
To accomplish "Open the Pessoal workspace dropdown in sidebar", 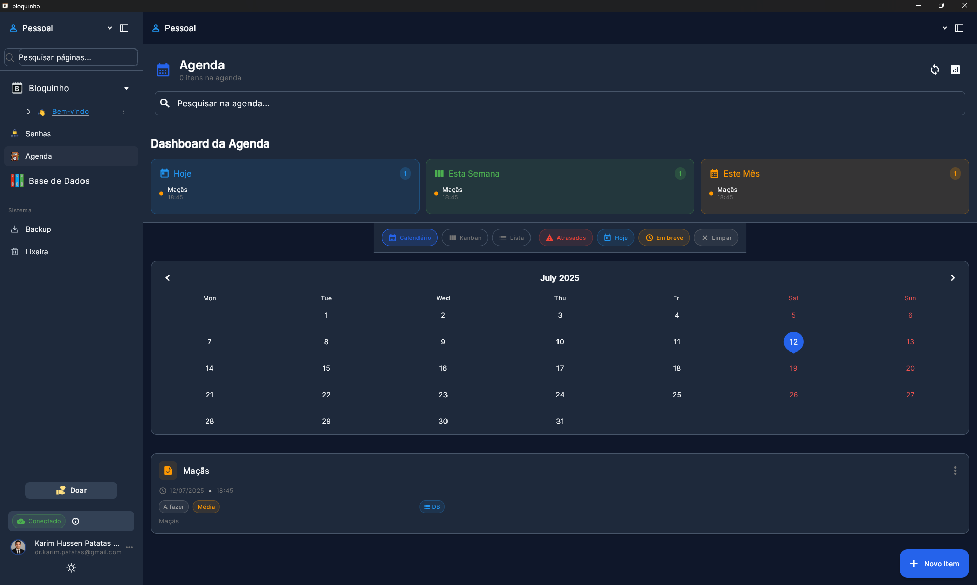I will tap(110, 28).
